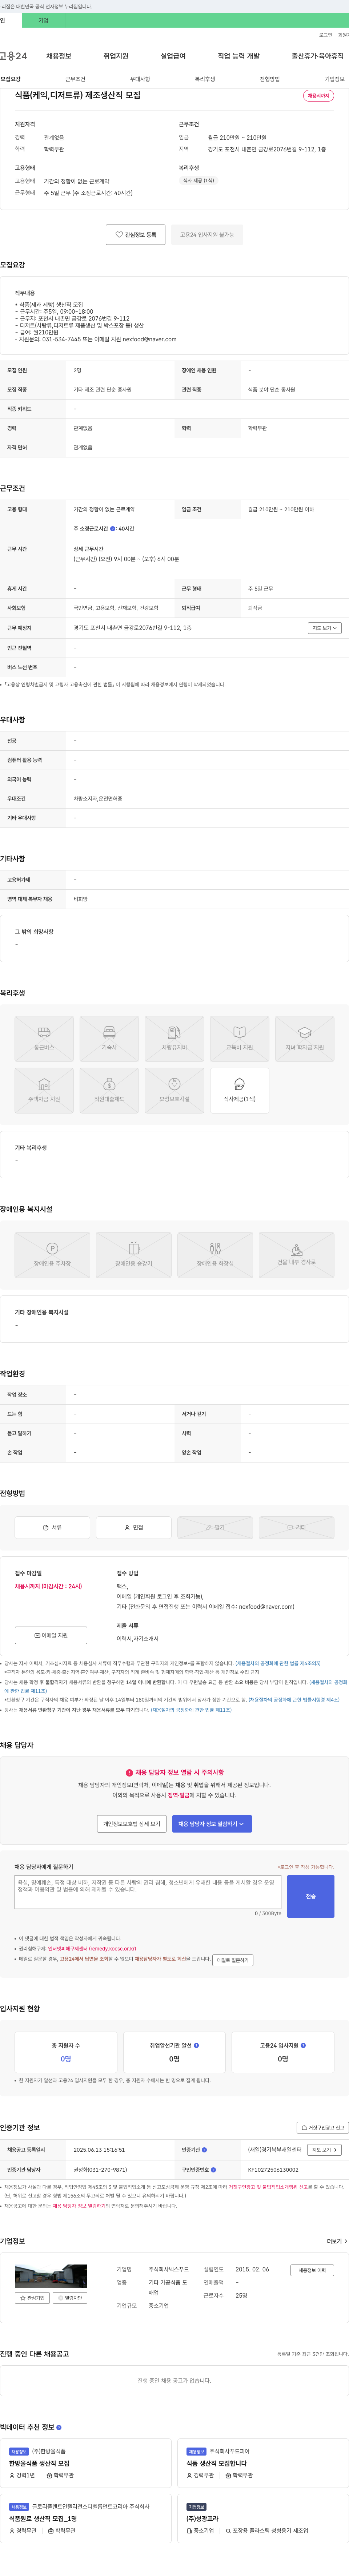Open the 실업급여 main menu
The image size is (349, 2576).
point(173,56)
